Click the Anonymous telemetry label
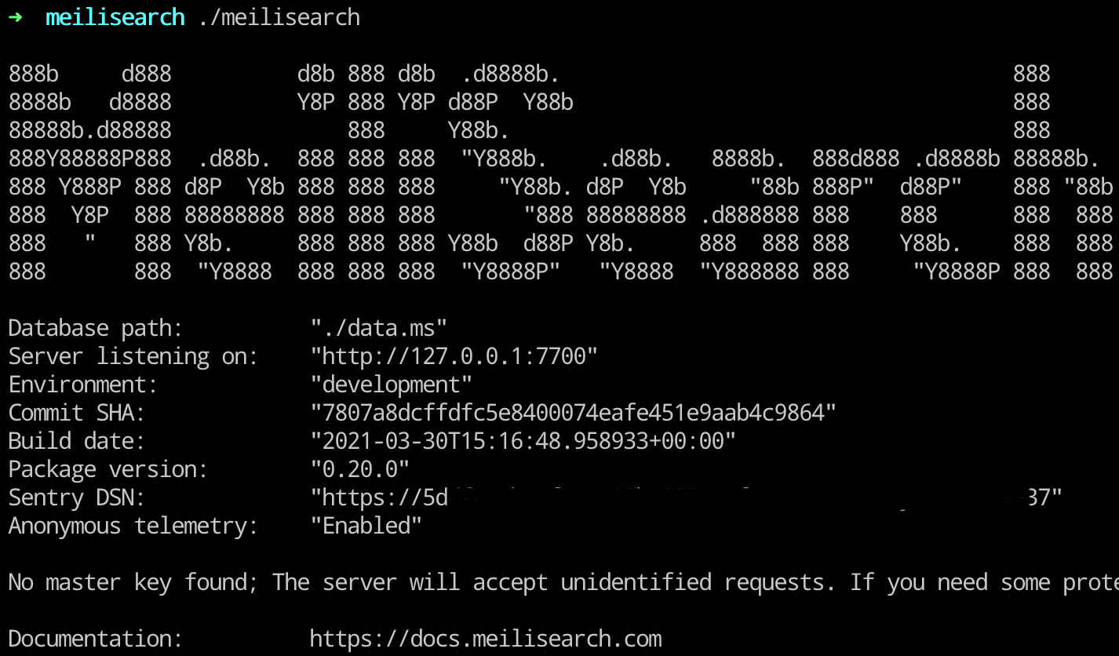 coord(133,526)
